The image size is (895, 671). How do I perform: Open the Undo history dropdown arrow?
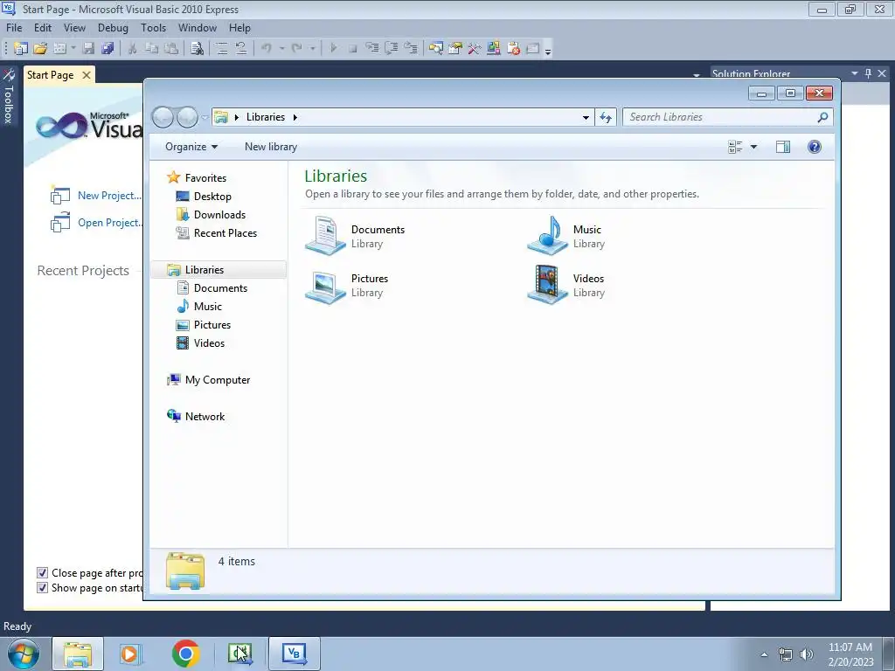[x=282, y=49]
